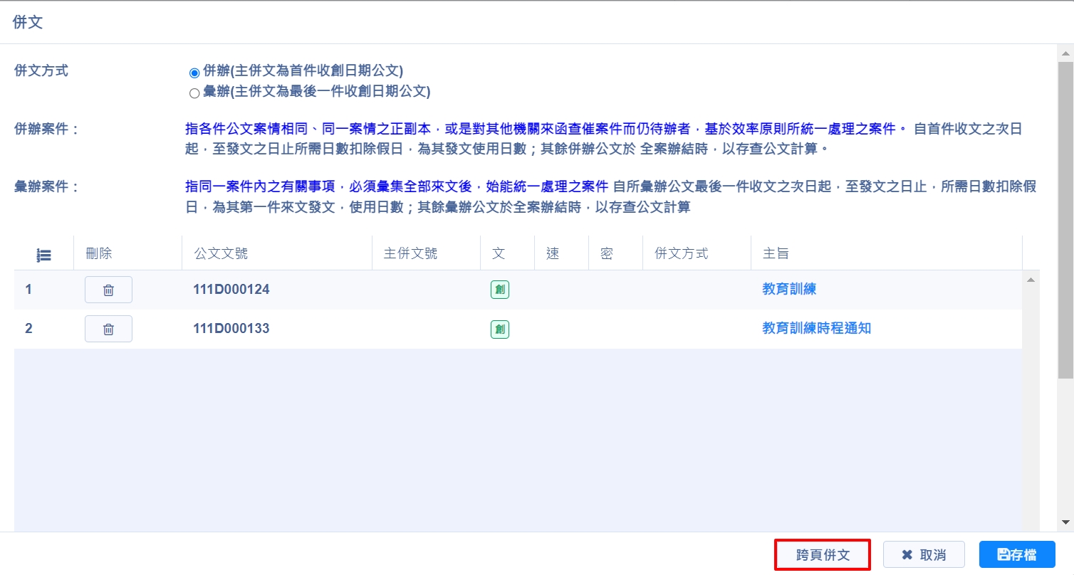
Task: Click the green 創 icon in row 2
Action: point(500,329)
